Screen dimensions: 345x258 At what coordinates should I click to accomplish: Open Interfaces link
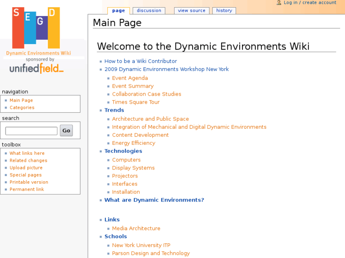(x=124, y=184)
